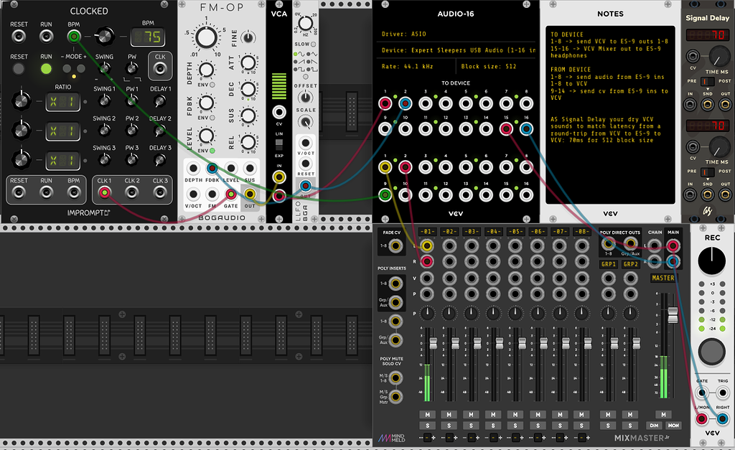Toggle the green RUN button on Clocked

[x=46, y=69]
